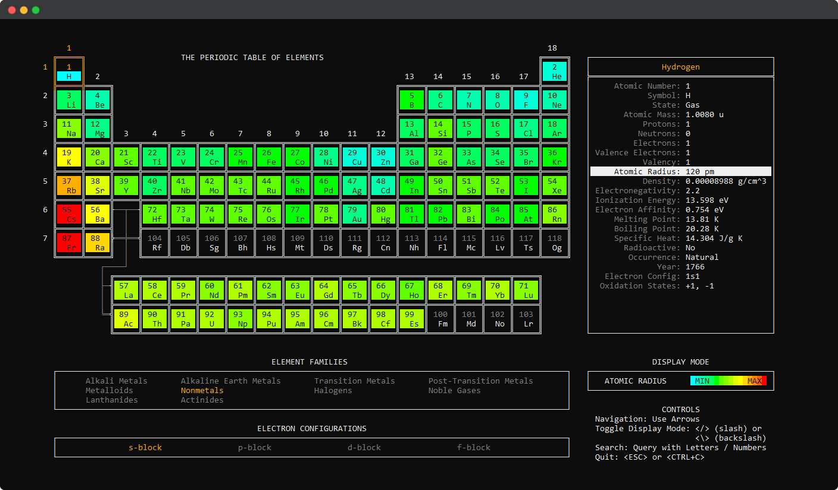Click the Electron Config 1s1 row
This screenshot has width=838, height=490.
point(681,276)
